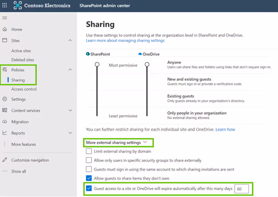Click SharePoint admin center title
The width and height of the screenshot is (278, 197).
[x=104, y=6]
